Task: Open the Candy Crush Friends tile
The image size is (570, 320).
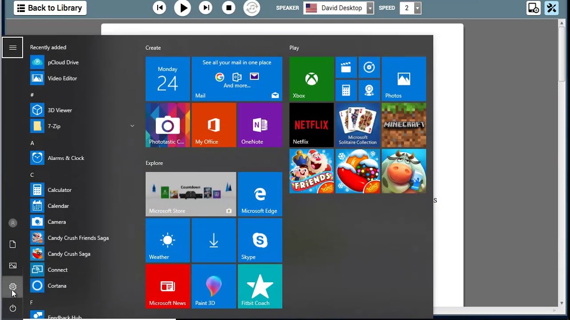Action: coord(312,171)
